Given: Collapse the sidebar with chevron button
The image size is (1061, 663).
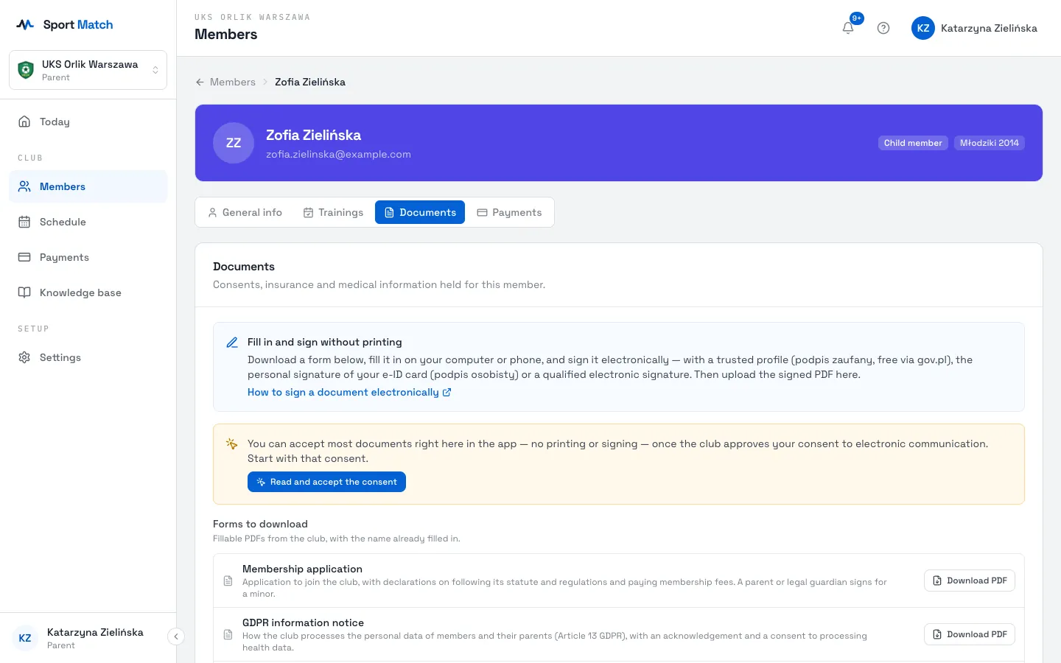Looking at the screenshot, I should tap(176, 636).
